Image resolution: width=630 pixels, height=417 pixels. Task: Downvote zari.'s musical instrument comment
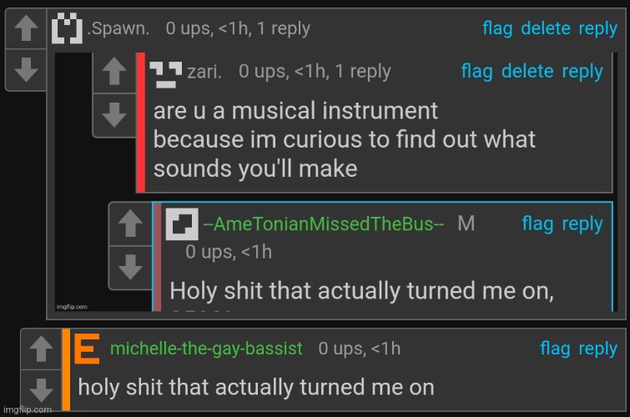pos(113,113)
